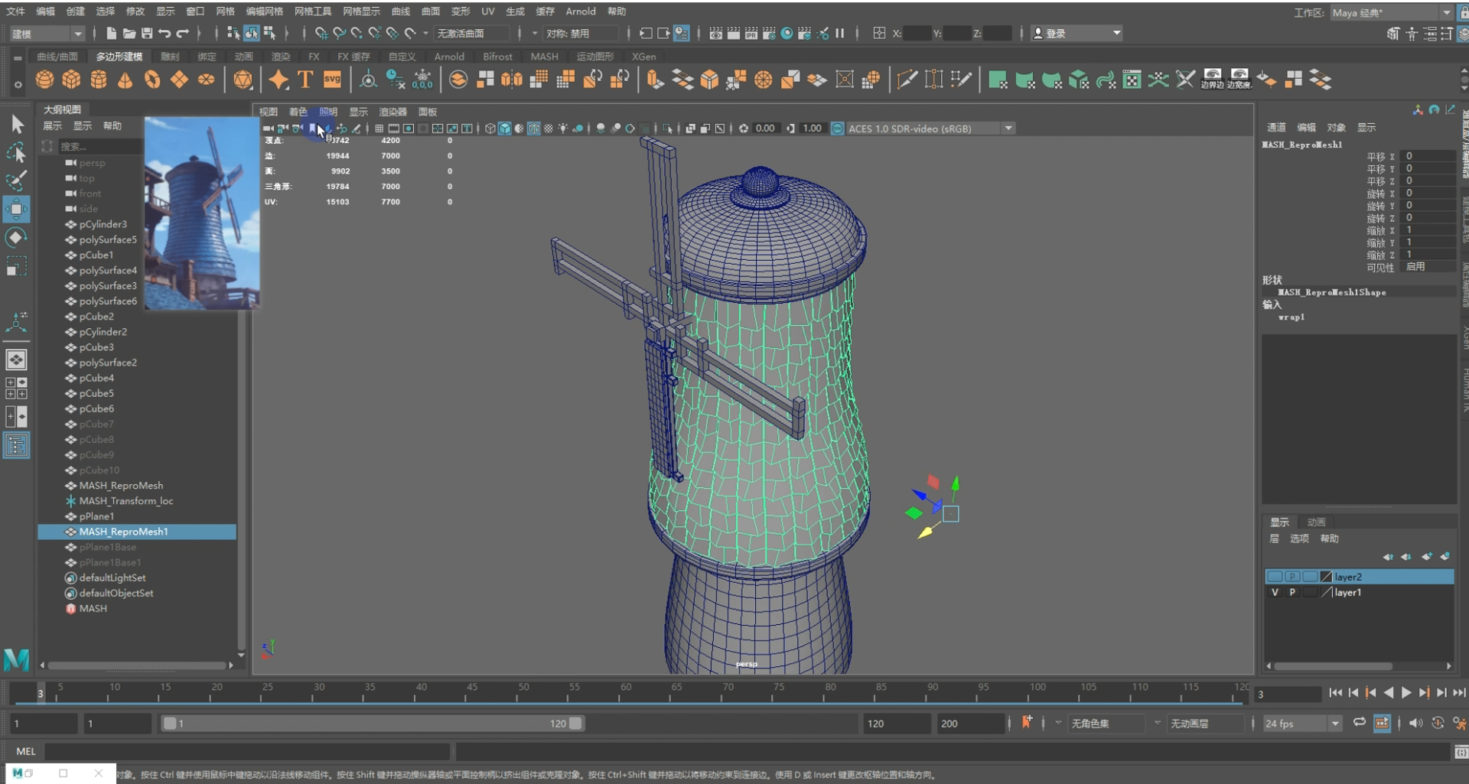Switch to the MASH shelf tab
Screen dimensions: 1469x784
(544, 57)
